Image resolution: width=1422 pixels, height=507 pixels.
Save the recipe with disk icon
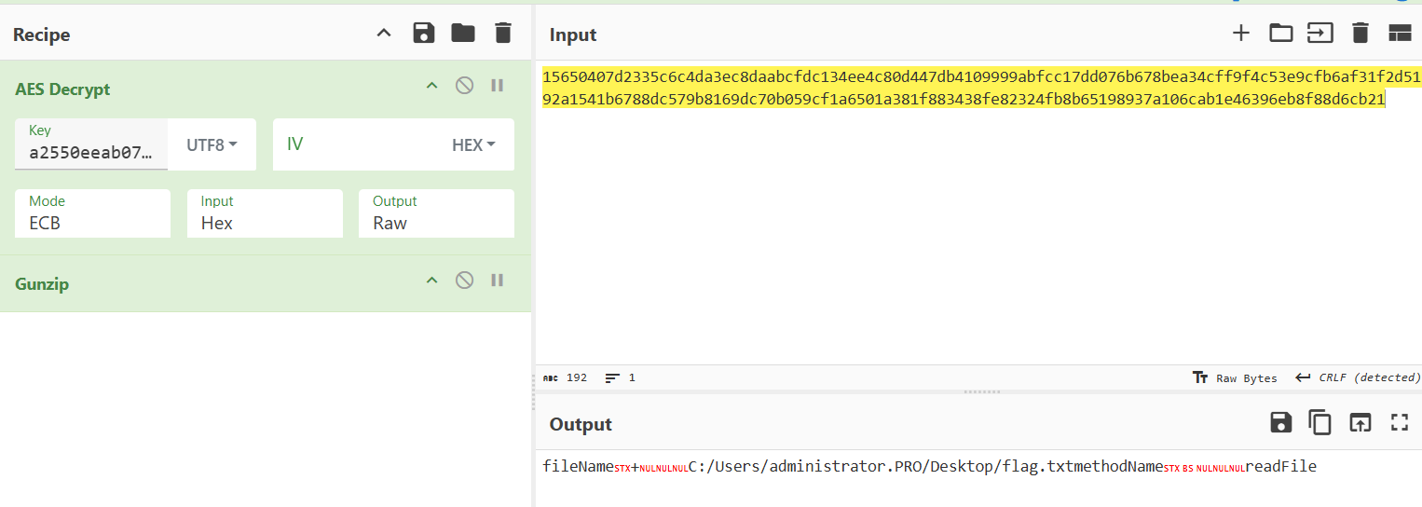click(x=424, y=34)
